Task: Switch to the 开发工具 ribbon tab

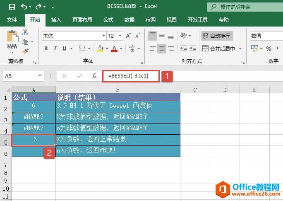Action: (x=198, y=20)
